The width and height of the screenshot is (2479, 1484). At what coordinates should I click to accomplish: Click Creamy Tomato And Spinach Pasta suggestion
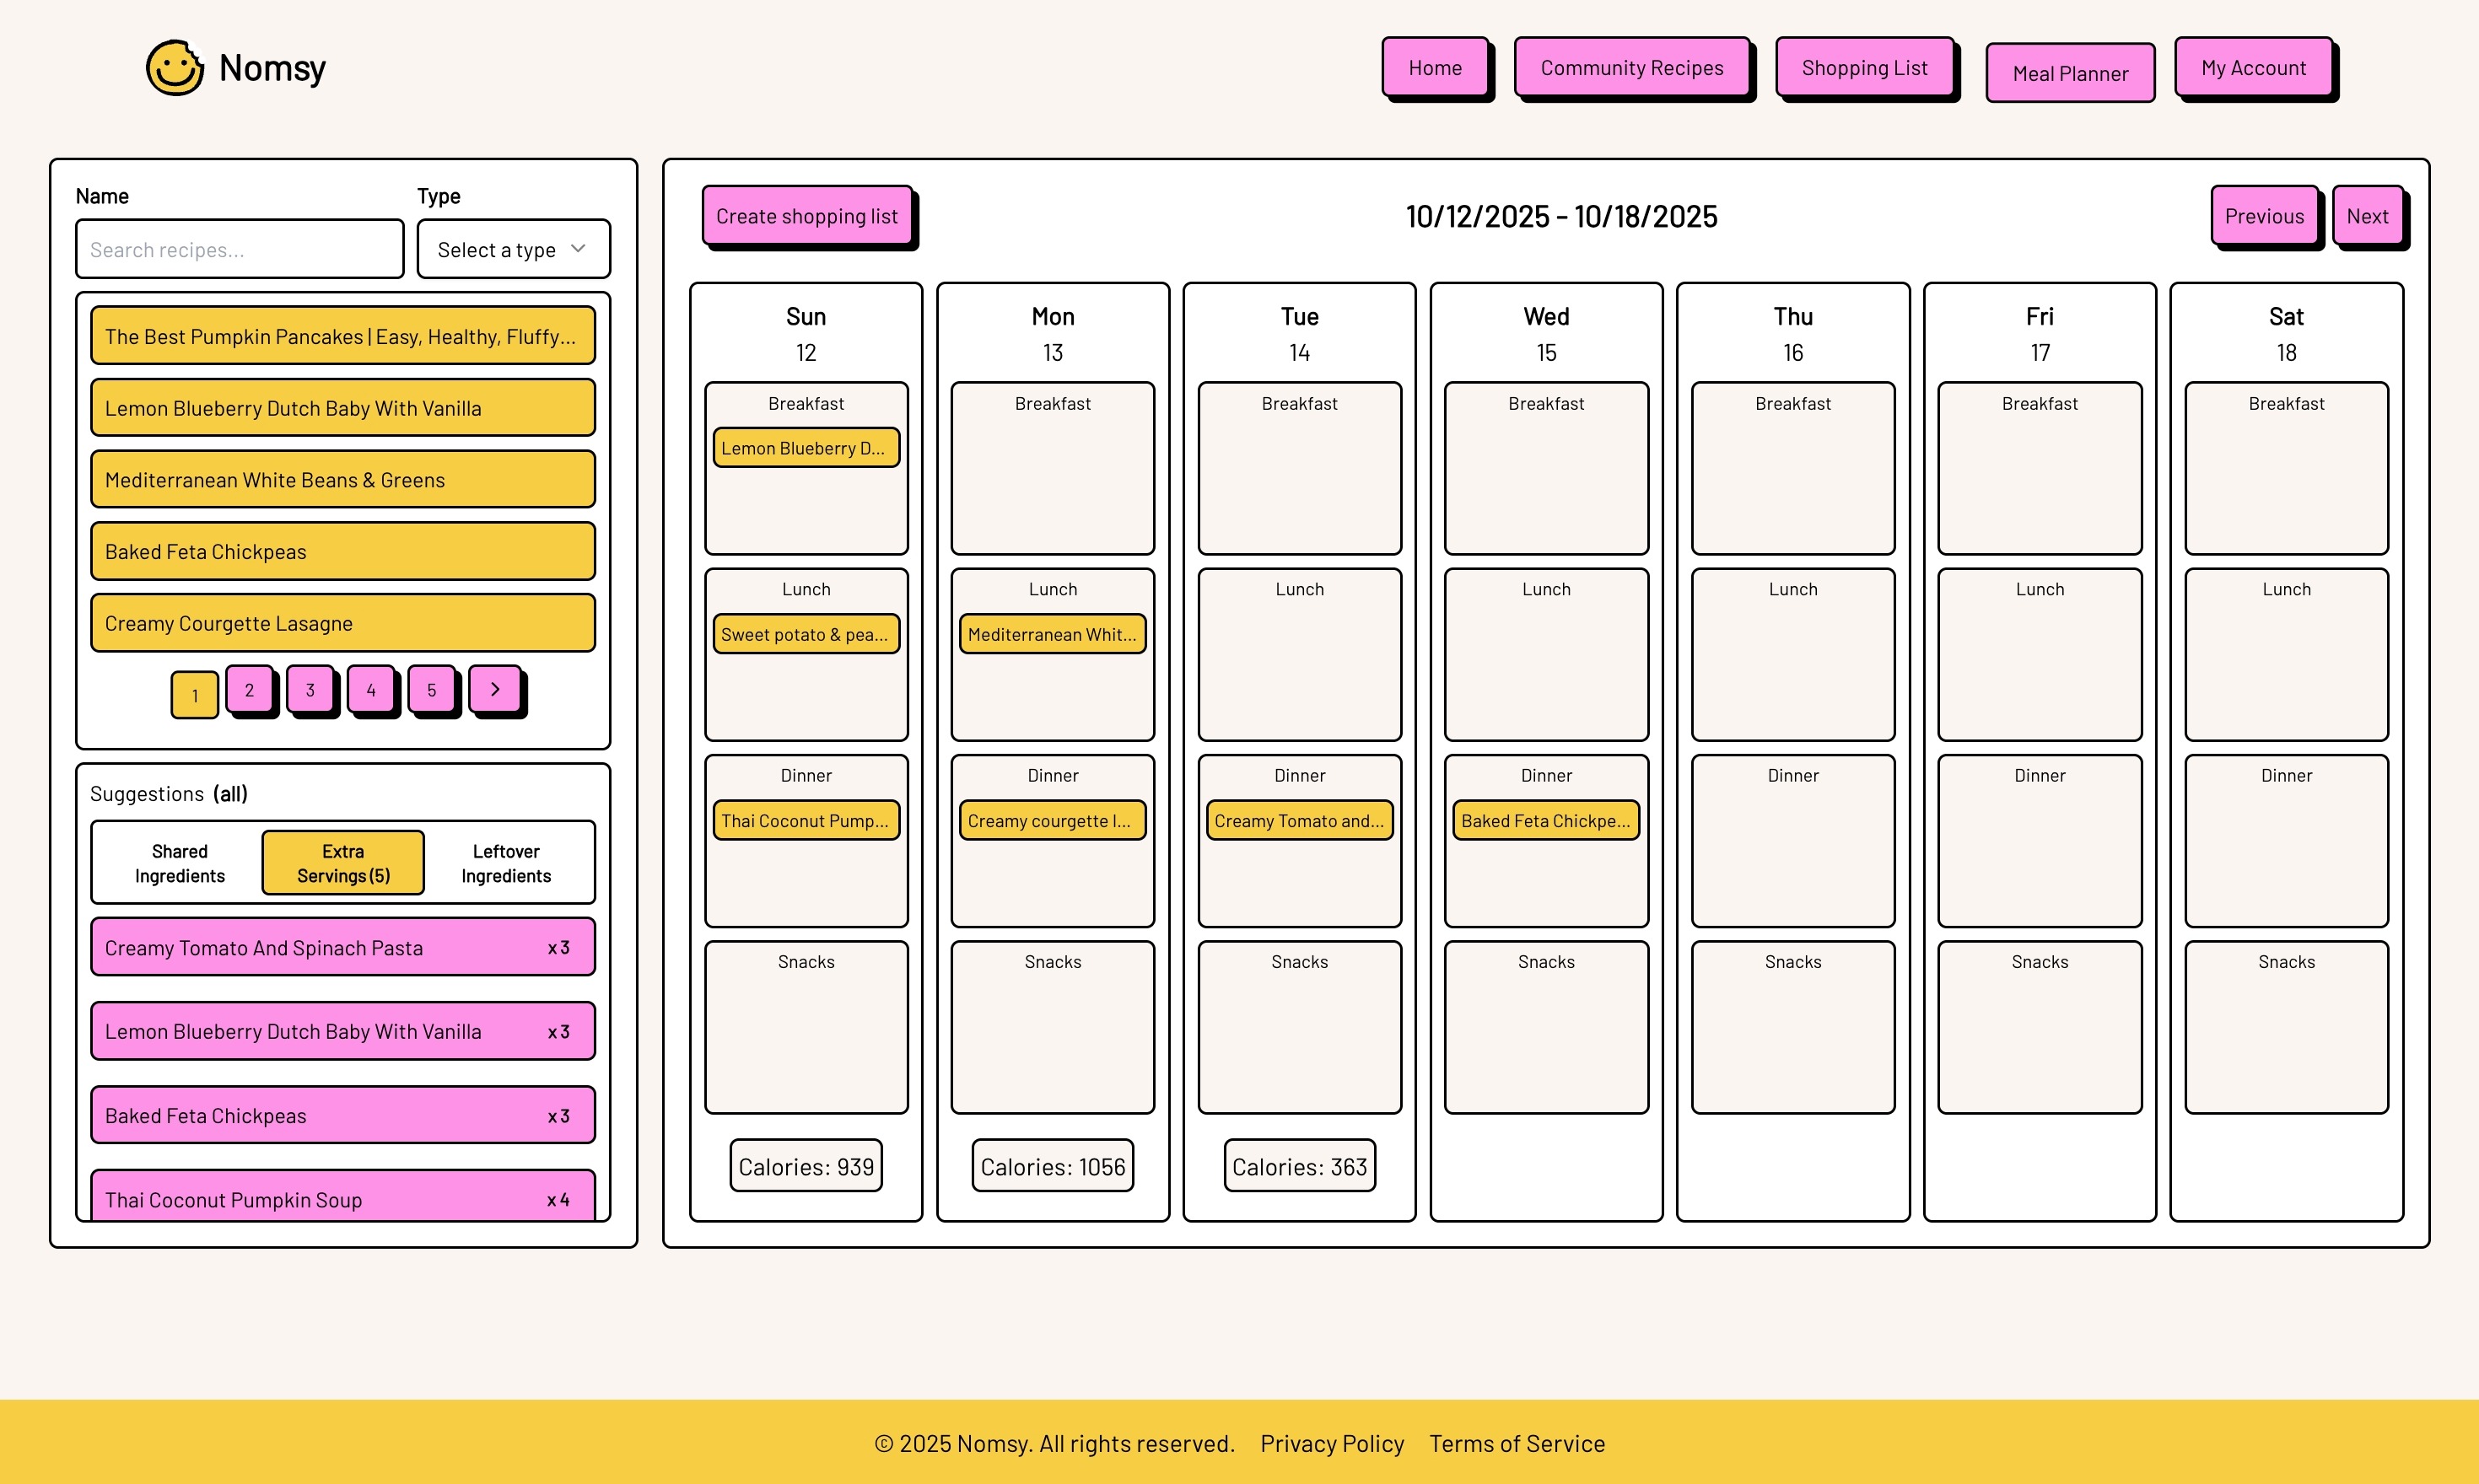(x=343, y=947)
